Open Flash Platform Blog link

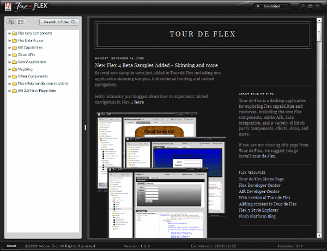point(257,216)
